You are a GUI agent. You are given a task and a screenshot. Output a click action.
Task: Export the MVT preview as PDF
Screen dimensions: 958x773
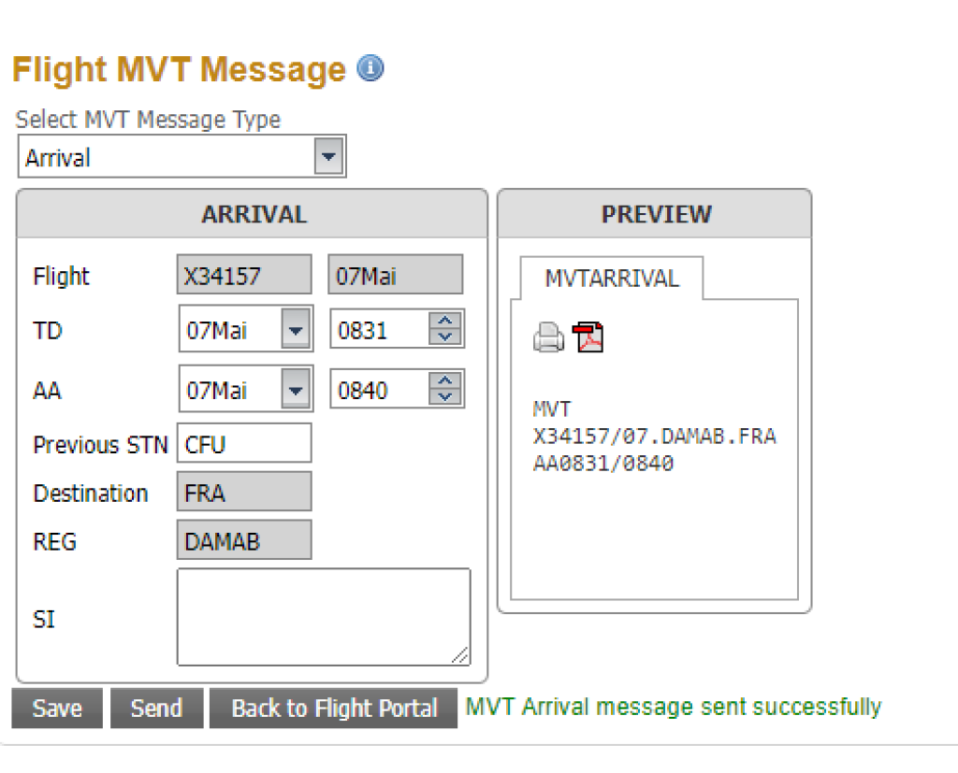pyautogui.click(x=588, y=337)
